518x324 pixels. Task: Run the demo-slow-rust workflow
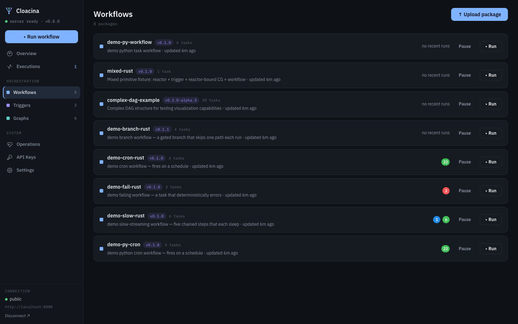click(491, 220)
